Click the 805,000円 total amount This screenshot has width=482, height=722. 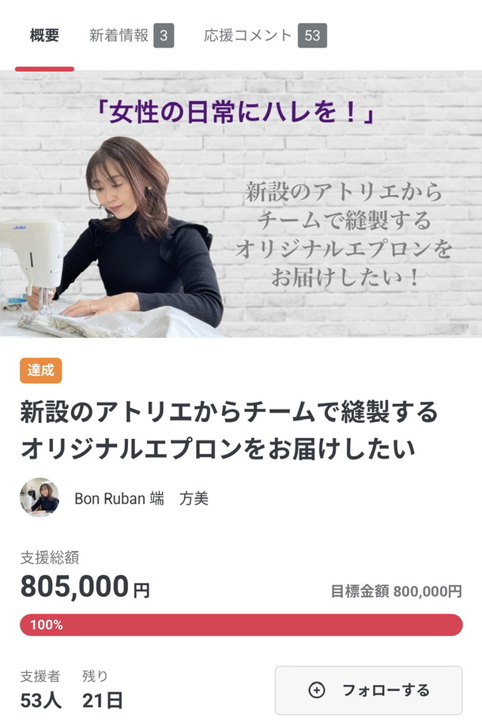pyautogui.click(x=85, y=587)
